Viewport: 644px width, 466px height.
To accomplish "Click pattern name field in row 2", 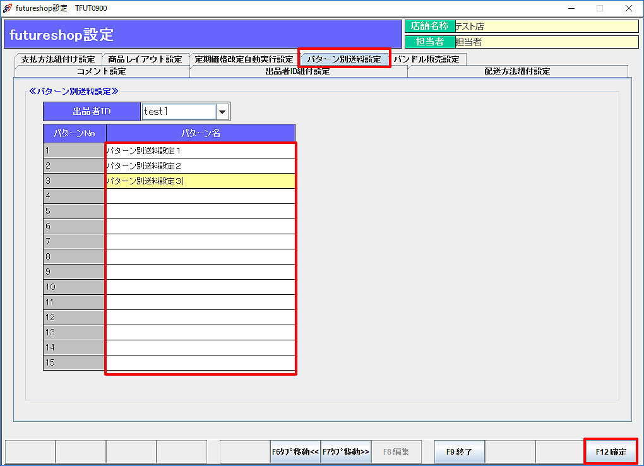I will coord(200,166).
